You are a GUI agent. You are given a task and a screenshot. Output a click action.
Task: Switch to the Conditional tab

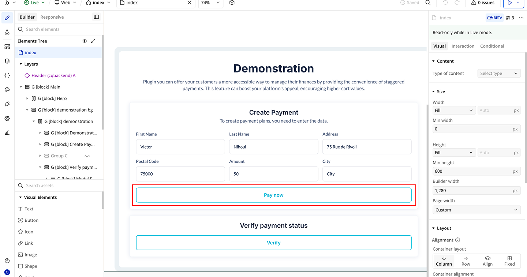(x=492, y=46)
